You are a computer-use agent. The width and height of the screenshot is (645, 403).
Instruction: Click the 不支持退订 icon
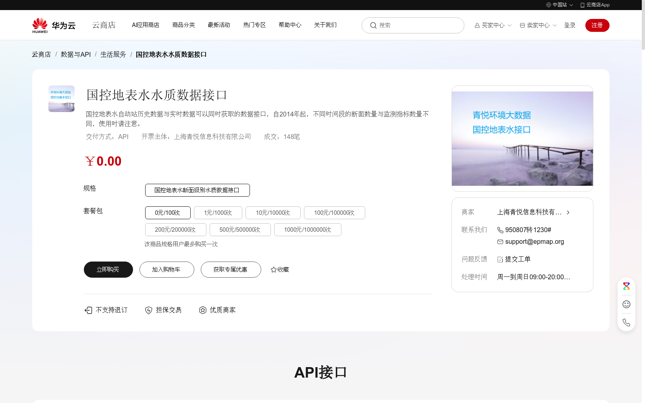[x=88, y=310]
